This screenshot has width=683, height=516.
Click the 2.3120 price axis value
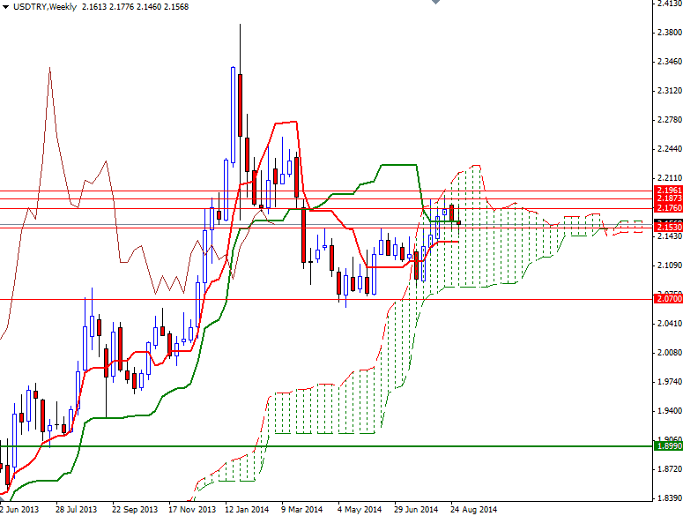tap(670, 91)
